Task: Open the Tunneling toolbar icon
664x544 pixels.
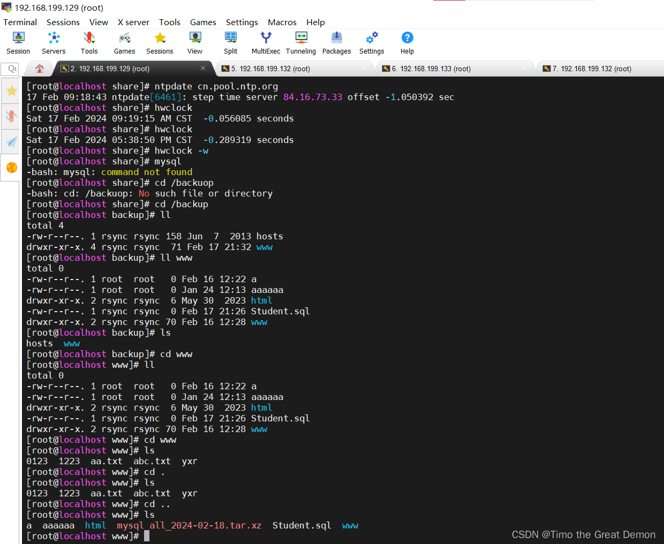Action: (x=301, y=43)
